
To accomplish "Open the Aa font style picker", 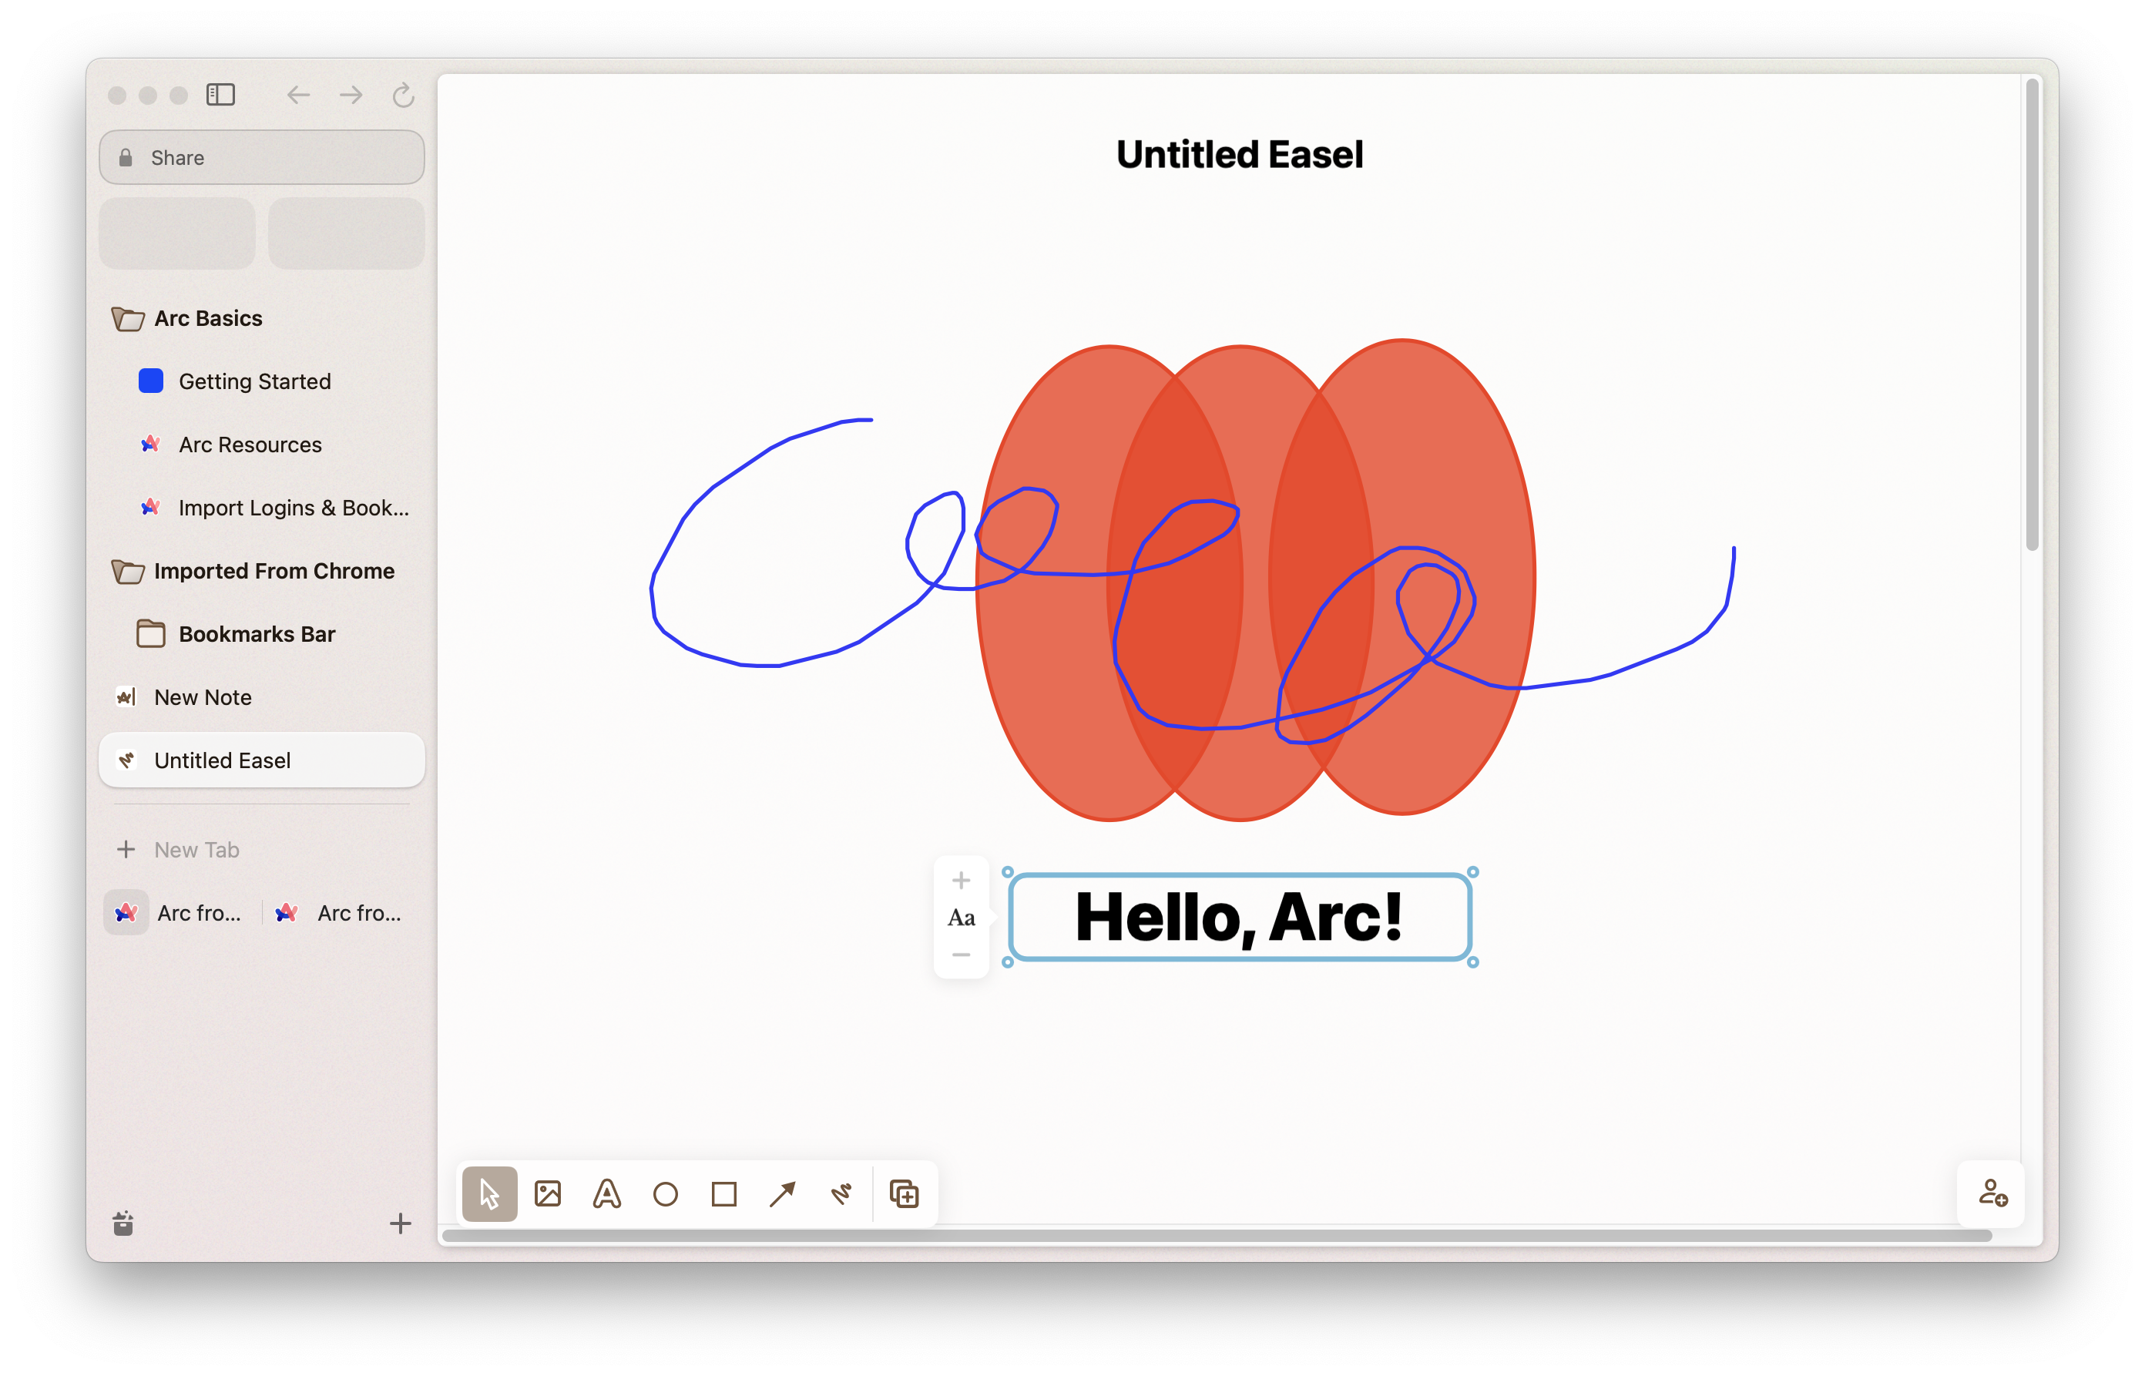I will [x=960, y=918].
